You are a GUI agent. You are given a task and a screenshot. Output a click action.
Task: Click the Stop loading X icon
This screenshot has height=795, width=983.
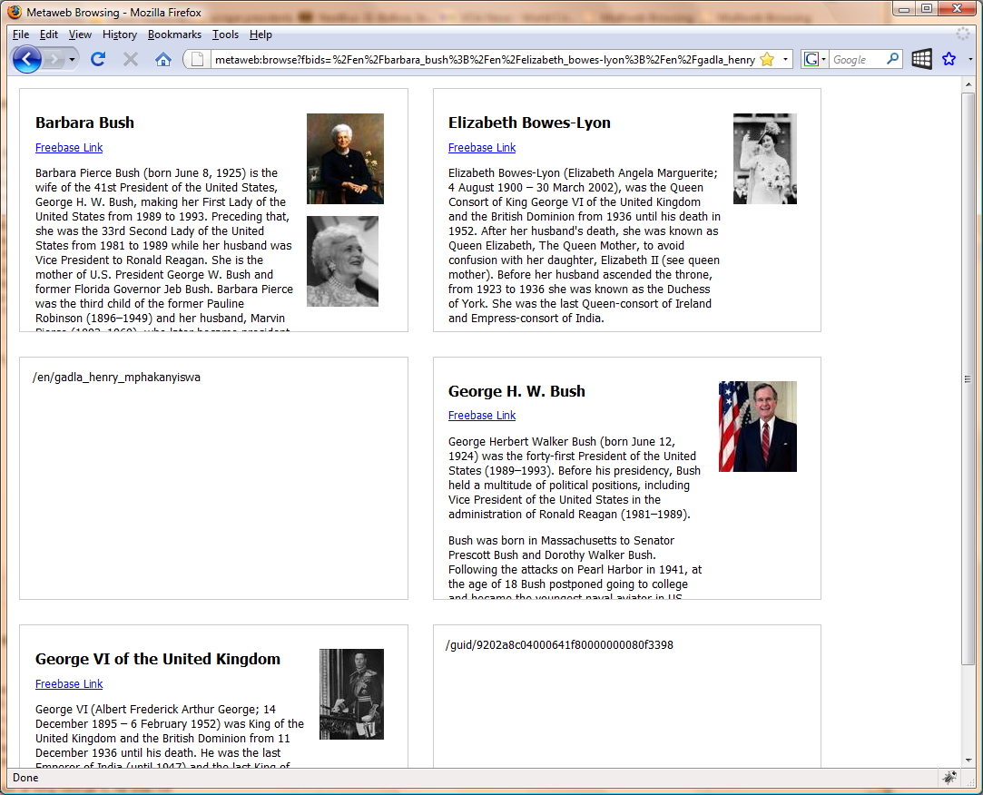(x=131, y=59)
